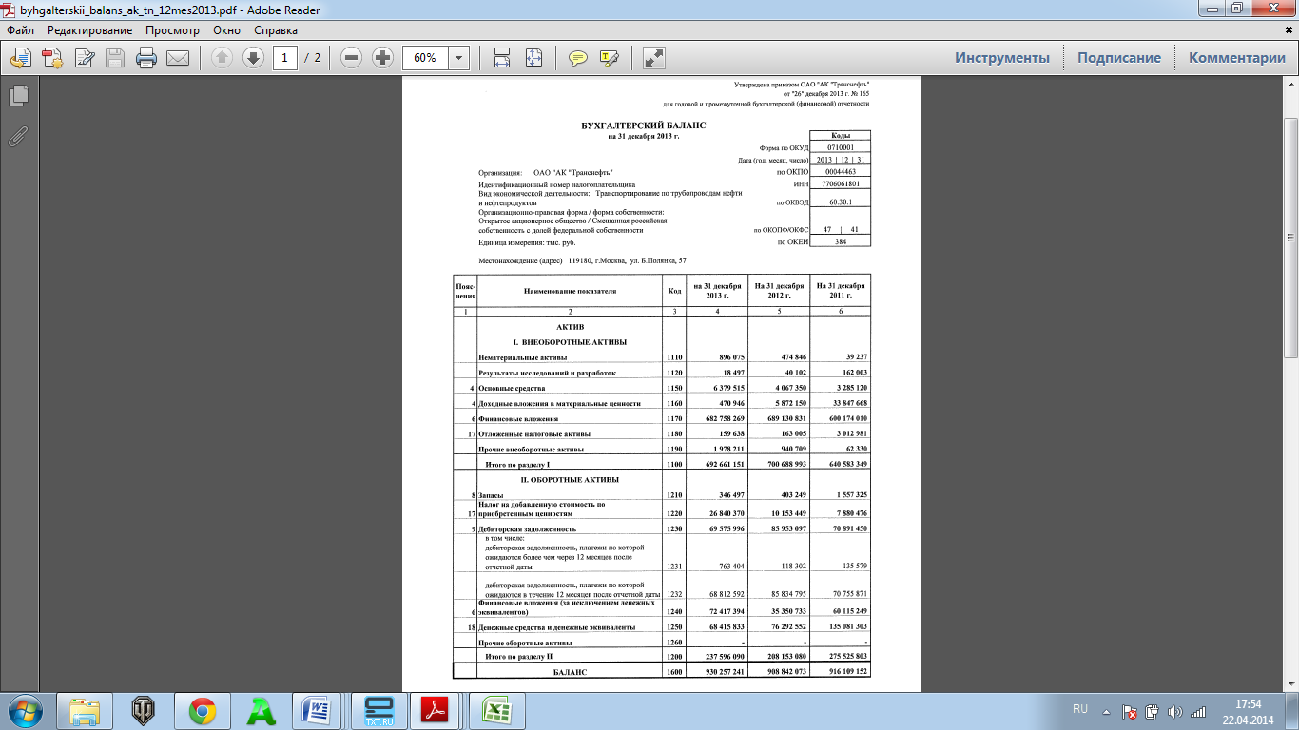
Task: Click row label Основные средства
Action: [x=512, y=388]
